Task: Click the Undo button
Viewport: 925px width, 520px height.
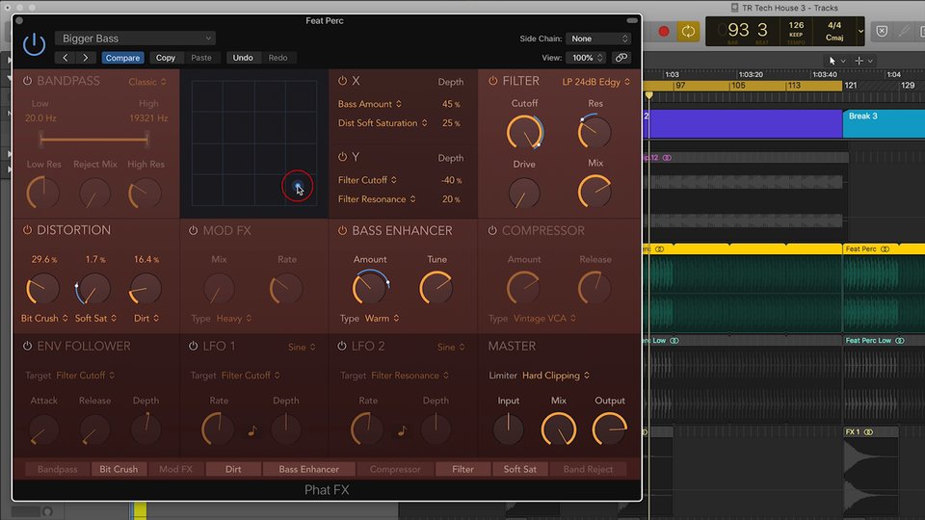Action: coord(243,58)
